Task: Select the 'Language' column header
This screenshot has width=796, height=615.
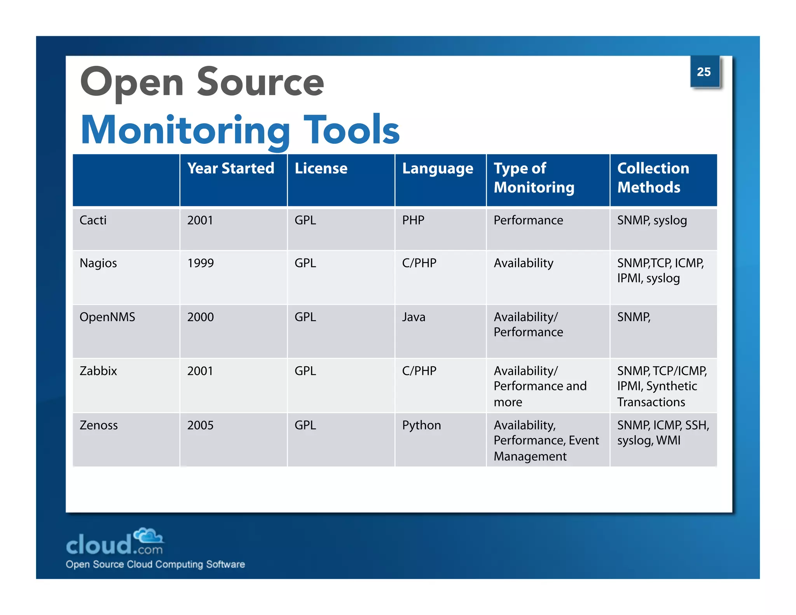Action: (x=440, y=180)
